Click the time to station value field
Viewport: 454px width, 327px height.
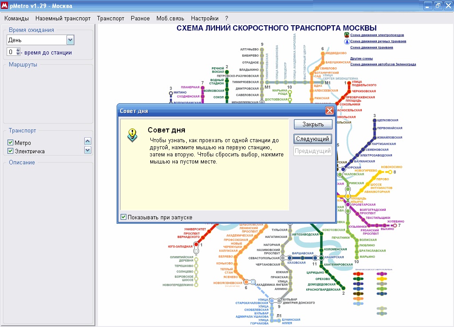point(12,52)
